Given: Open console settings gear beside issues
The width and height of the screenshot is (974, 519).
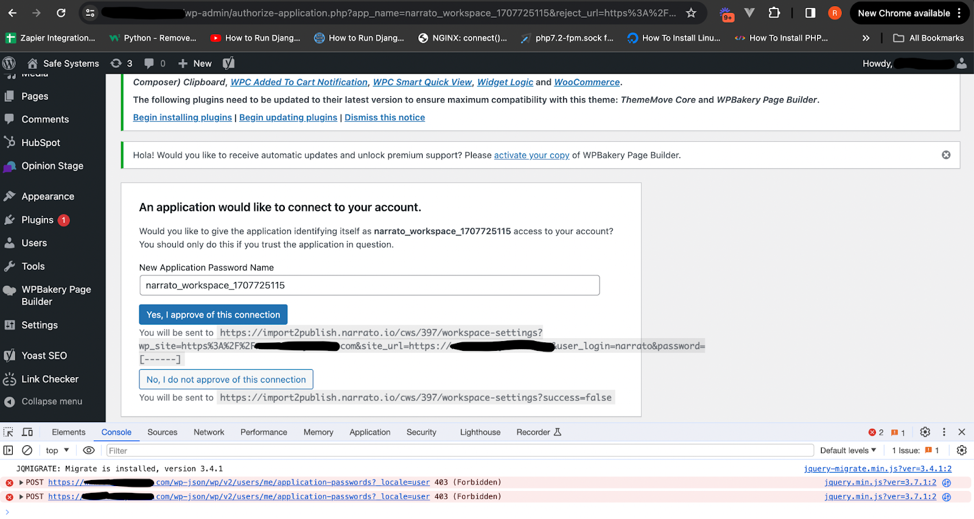Looking at the screenshot, I should pyautogui.click(x=962, y=450).
